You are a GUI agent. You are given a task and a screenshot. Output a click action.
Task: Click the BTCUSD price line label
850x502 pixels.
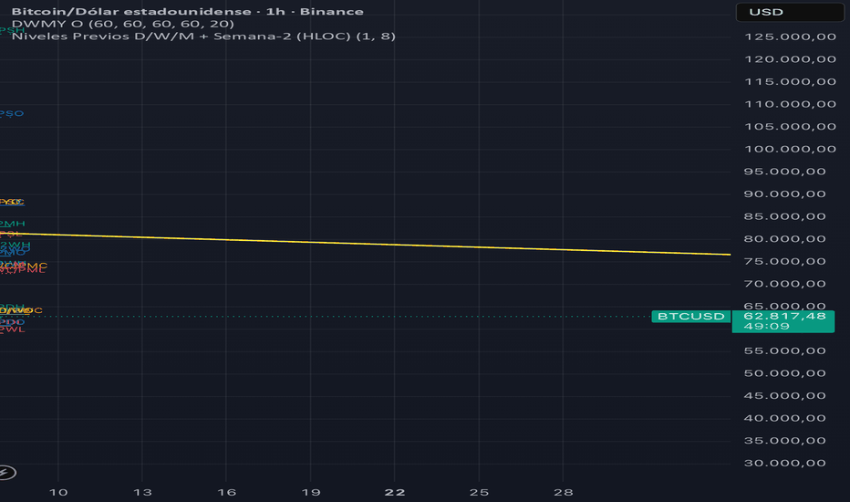click(691, 317)
